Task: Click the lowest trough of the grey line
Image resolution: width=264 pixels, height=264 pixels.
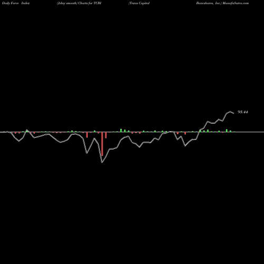Action: (x=102, y=163)
